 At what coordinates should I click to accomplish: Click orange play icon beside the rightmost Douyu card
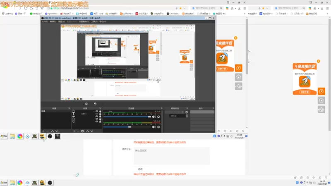tap(321, 91)
